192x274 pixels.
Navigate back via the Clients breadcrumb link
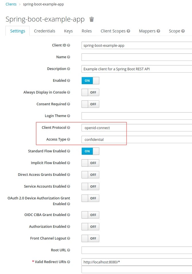tap(11, 4)
